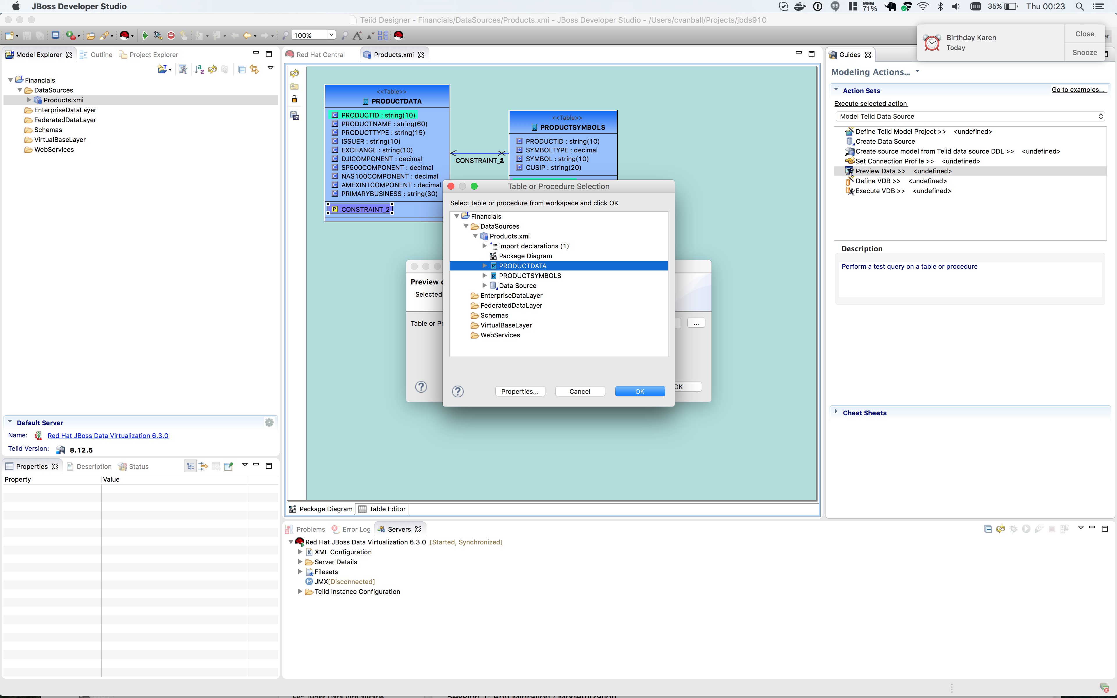The image size is (1117, 698).
Task: Click the Sort (a-z) icon in Model Explorer
Action: 199,69
